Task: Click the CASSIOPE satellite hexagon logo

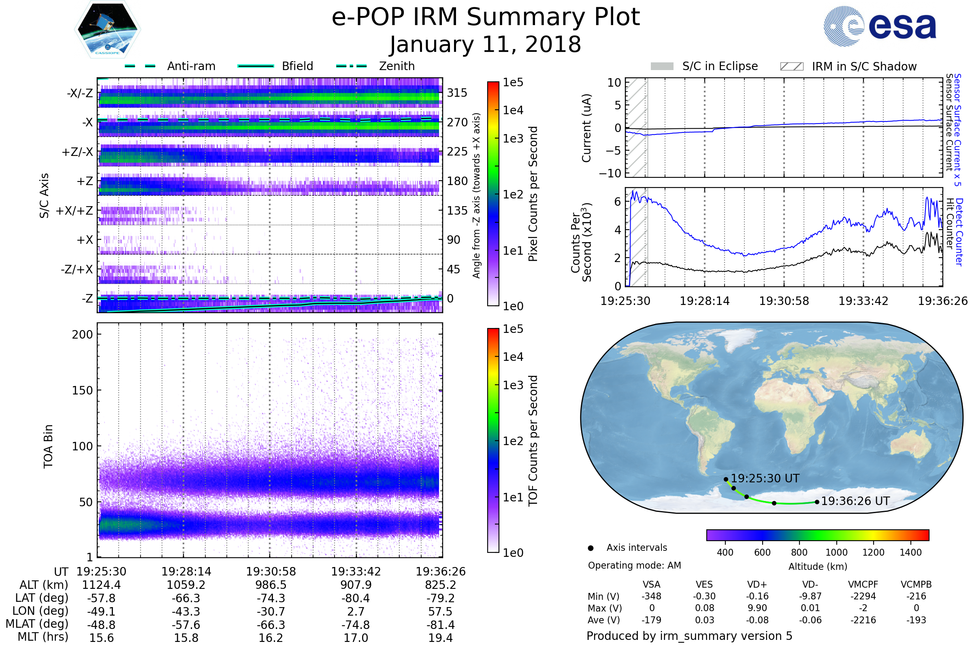Action: [107, 30]
